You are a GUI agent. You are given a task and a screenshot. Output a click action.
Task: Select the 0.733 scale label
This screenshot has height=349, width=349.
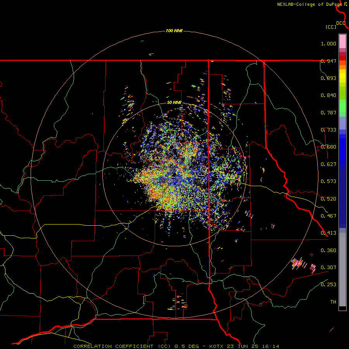328,130
